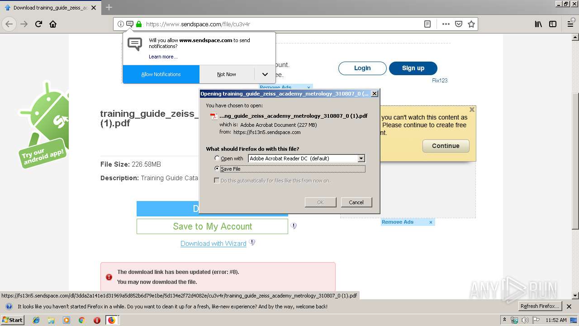Click the network tray icon
The image size is (579, 326).
coord(515,320)
